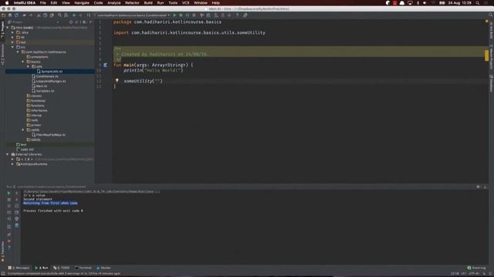Open the Docker tool window button
Screen dimensions: 494x277
(103, 268)
